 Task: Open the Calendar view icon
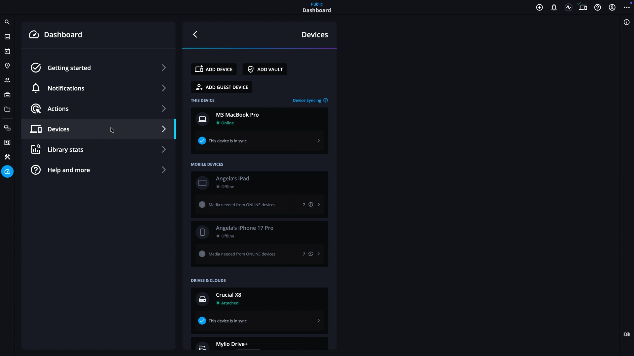[x=7, y=51]
